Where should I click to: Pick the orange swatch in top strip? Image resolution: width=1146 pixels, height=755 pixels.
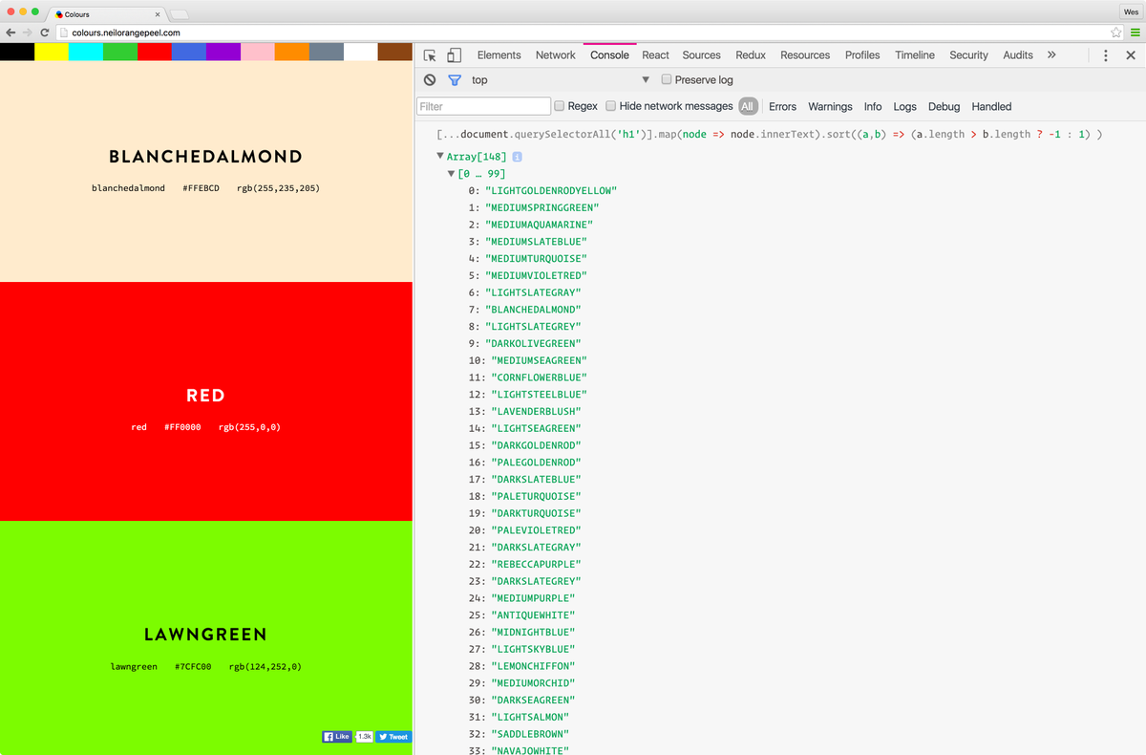point(292,52)
